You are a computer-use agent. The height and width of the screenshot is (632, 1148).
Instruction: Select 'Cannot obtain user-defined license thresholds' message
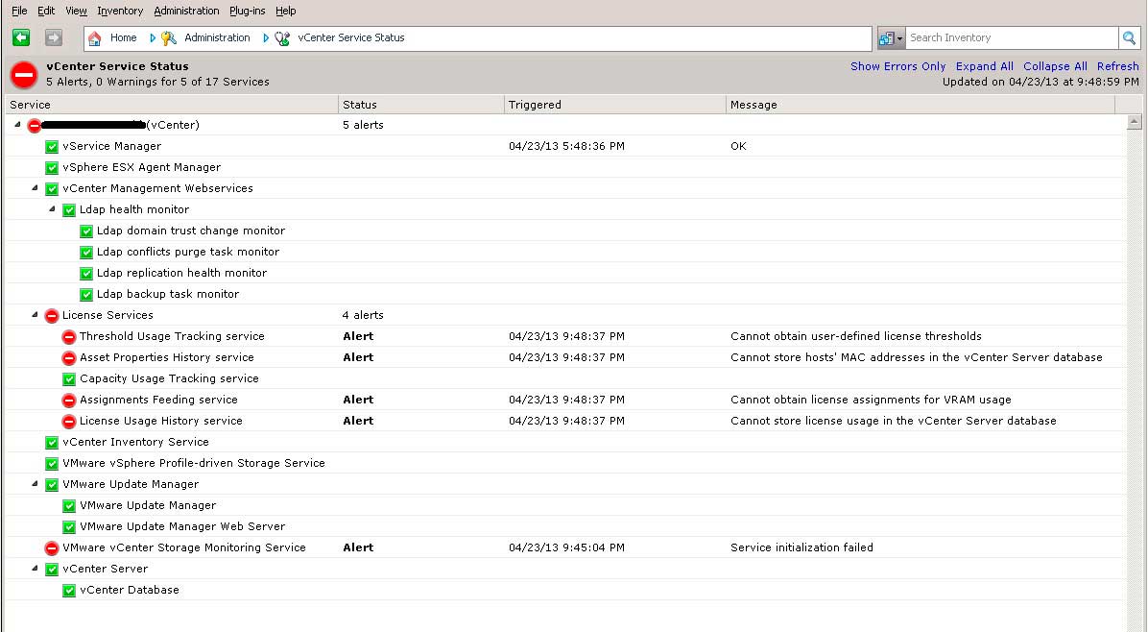(856, 337)
